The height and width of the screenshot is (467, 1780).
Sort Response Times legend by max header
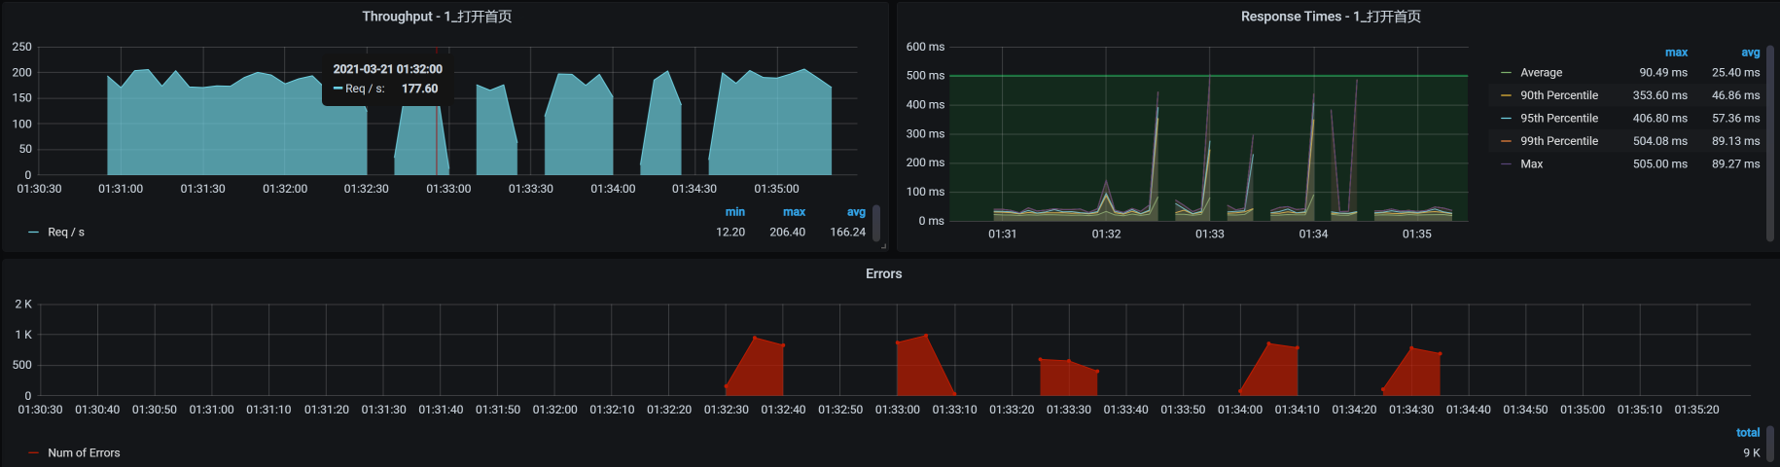tap(1675, 53)
